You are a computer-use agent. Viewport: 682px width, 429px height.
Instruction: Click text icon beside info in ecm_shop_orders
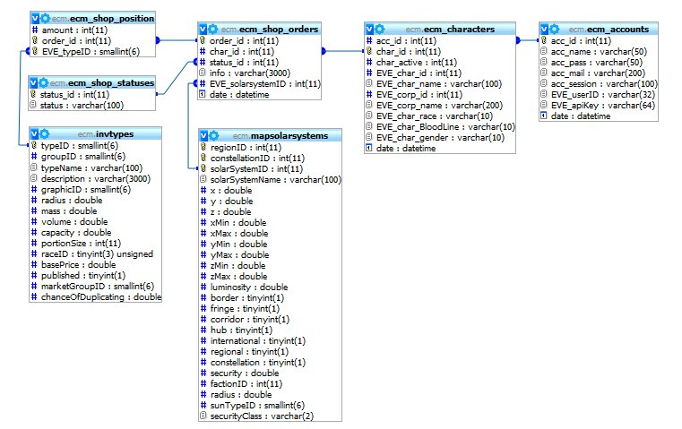[203, 73]
